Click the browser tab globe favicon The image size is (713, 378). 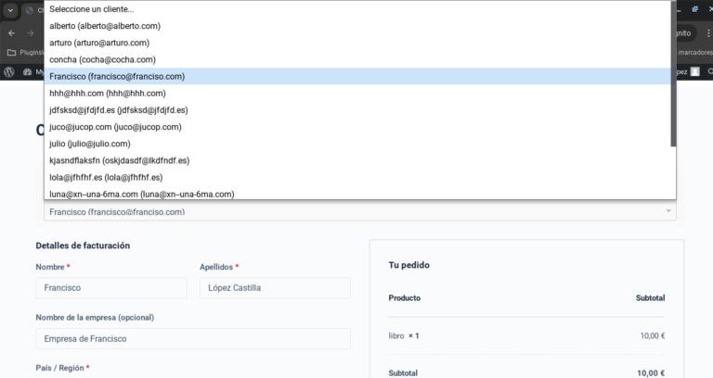point(30,10)
